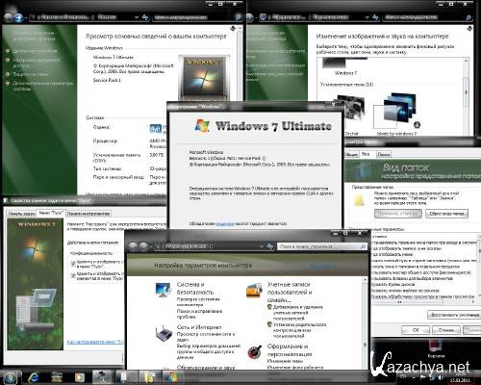Click the search magnifier in the Control Panel window
Screen dimensions: 481x385
click(363, 246)
